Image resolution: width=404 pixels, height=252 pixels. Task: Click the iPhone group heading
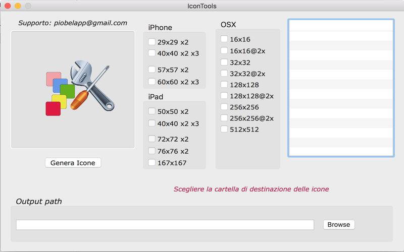point(160,28)
